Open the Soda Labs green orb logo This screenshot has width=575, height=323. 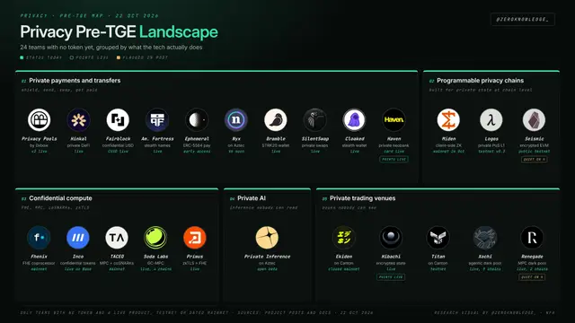click(155, 238)
